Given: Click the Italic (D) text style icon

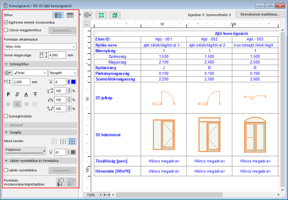Looking at the screenshot, I should (17, 94).
